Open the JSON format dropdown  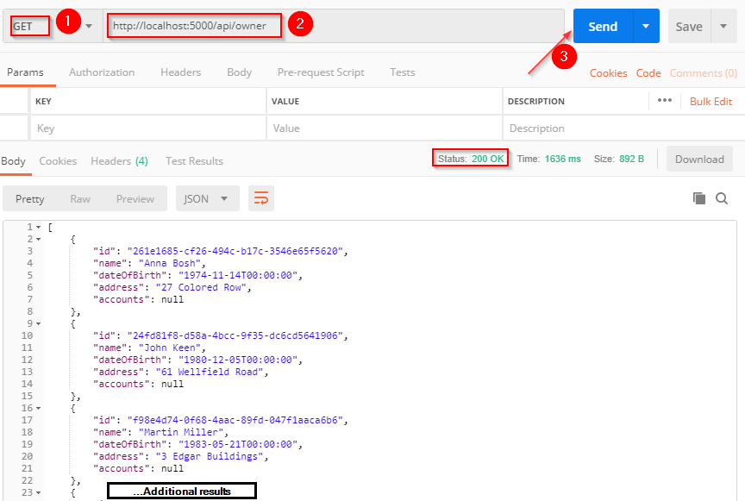[207, 198]
